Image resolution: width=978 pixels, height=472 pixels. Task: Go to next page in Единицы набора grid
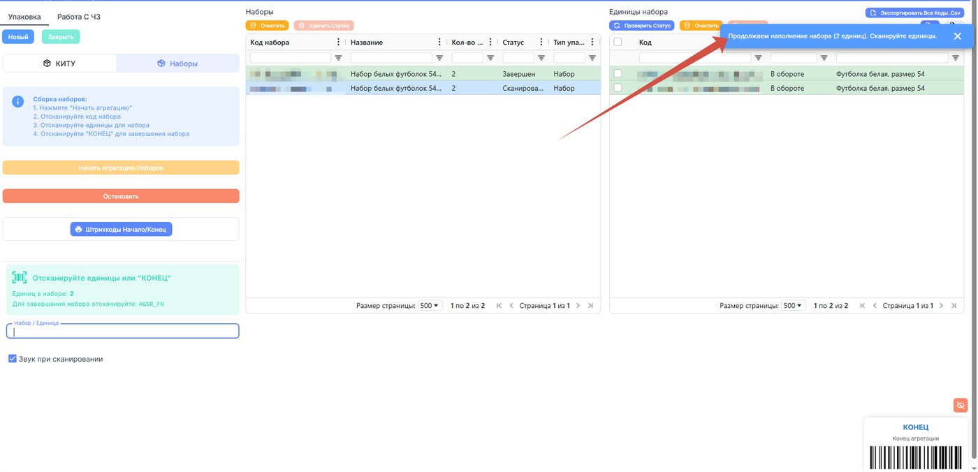[941, 306]
